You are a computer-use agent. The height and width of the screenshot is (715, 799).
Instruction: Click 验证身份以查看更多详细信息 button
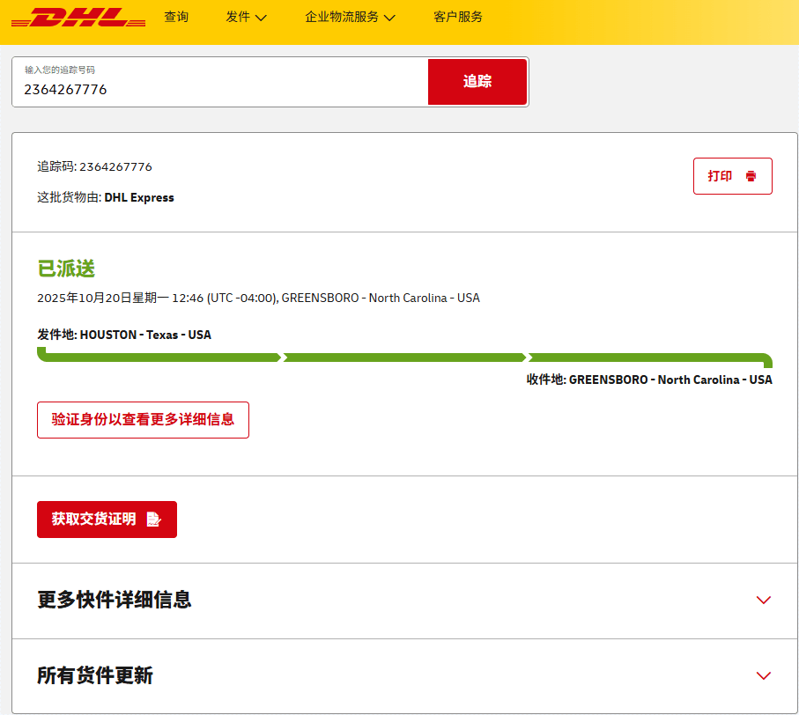pyautogui.click(x=143, y=420)
